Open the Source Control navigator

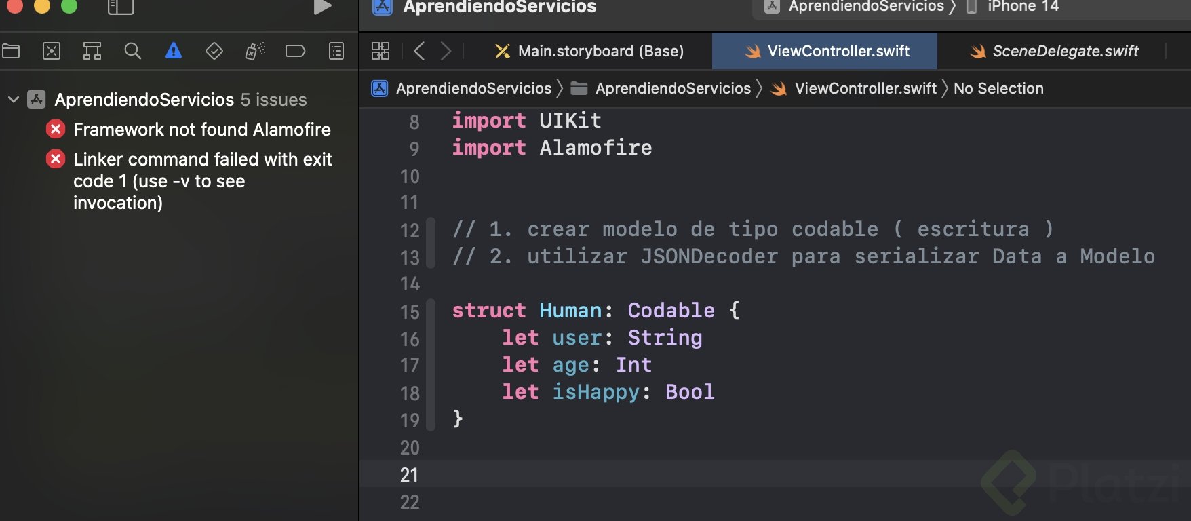[x=52, y=51]
